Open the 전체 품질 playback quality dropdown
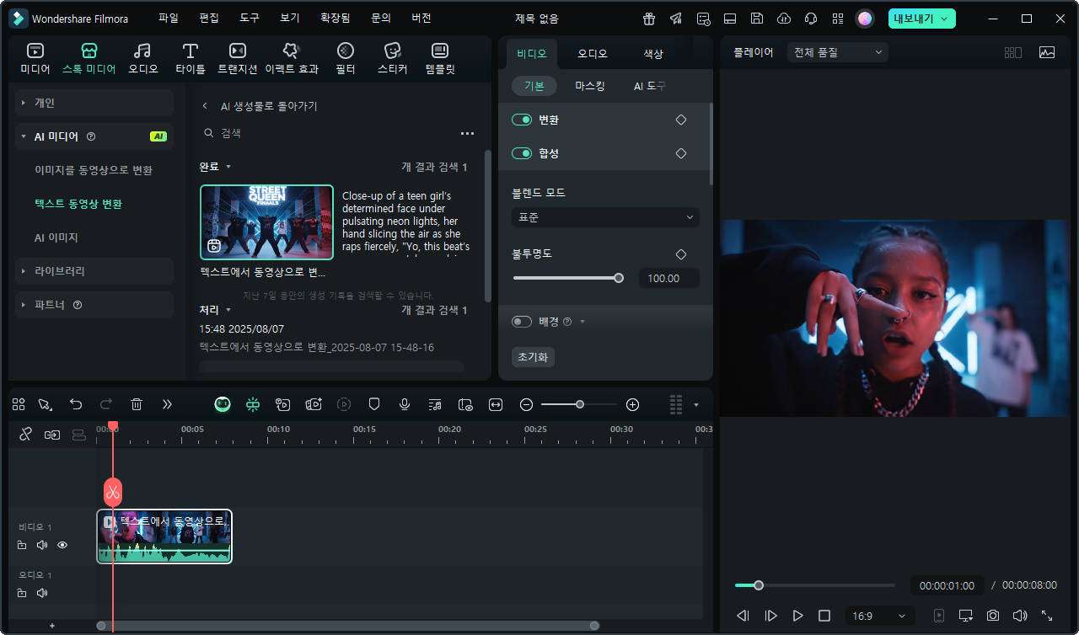 [837, 52]
